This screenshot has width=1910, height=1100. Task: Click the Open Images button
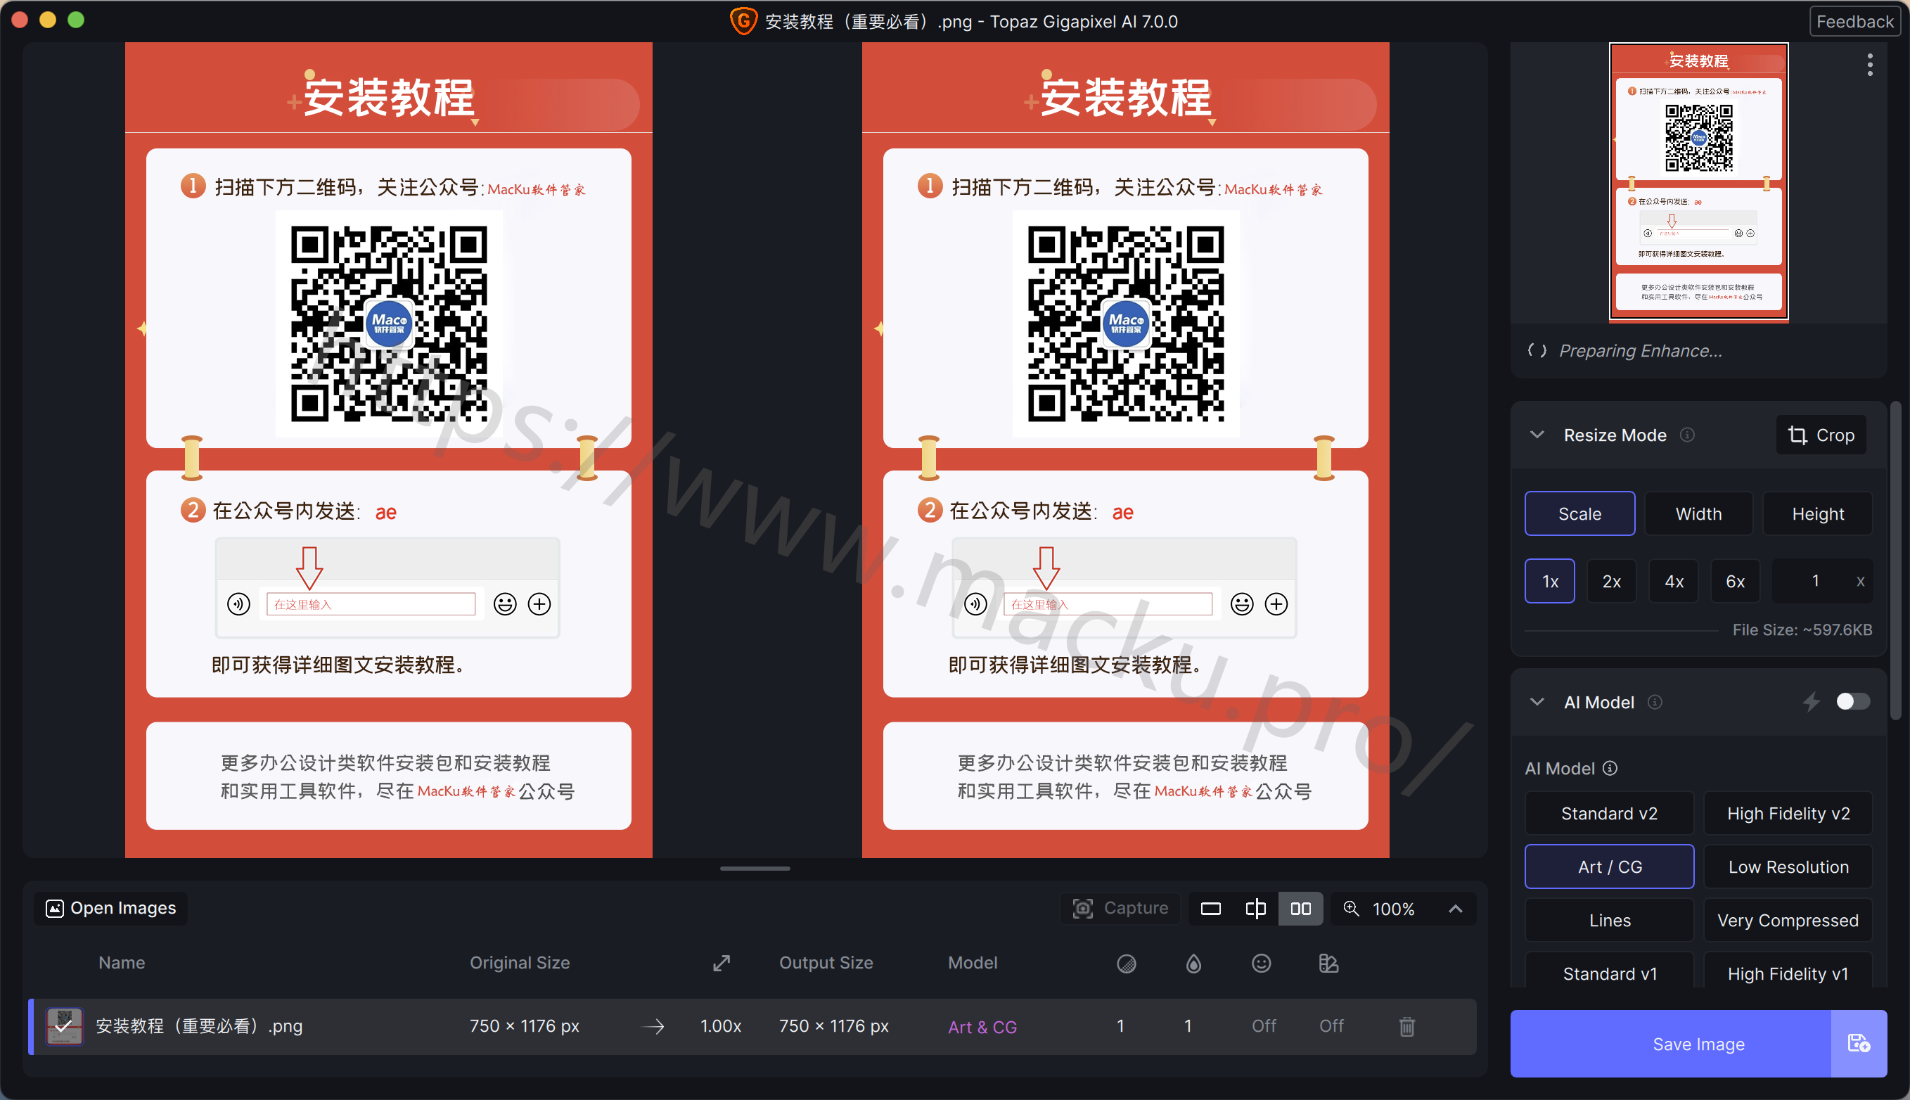(111, 908)
